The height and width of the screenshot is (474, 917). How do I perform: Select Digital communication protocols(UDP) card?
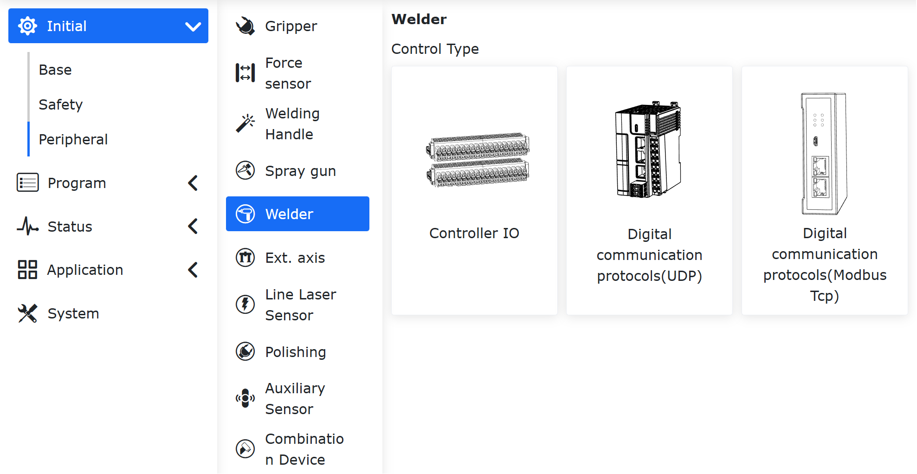click(649, 190)
